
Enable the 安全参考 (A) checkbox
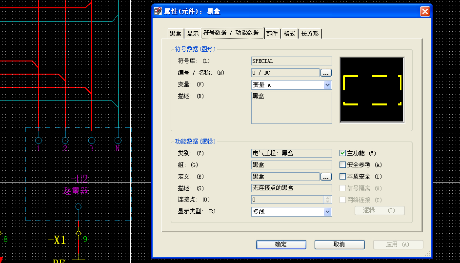pyautogui.click(x=342, y=165)
